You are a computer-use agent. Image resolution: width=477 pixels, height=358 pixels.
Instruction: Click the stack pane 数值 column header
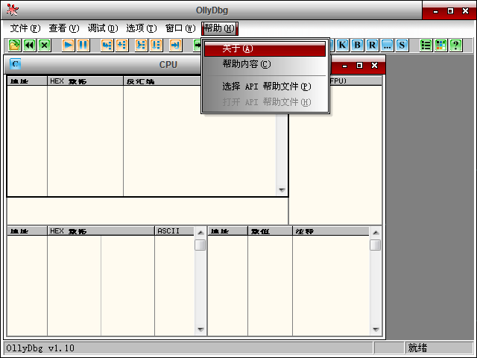tap(270, 231)
